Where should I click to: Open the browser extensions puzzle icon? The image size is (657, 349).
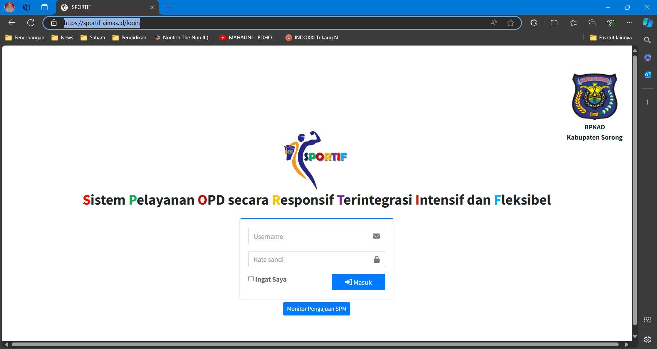pyautogui.click(x=533, y=23)
